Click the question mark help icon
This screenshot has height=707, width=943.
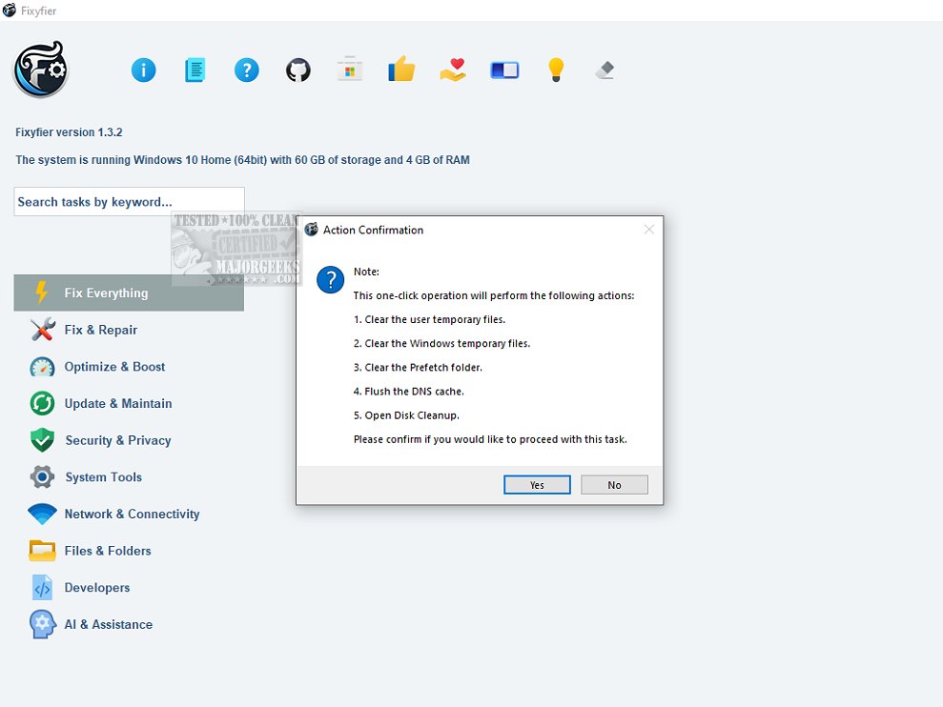click(247, 70)
